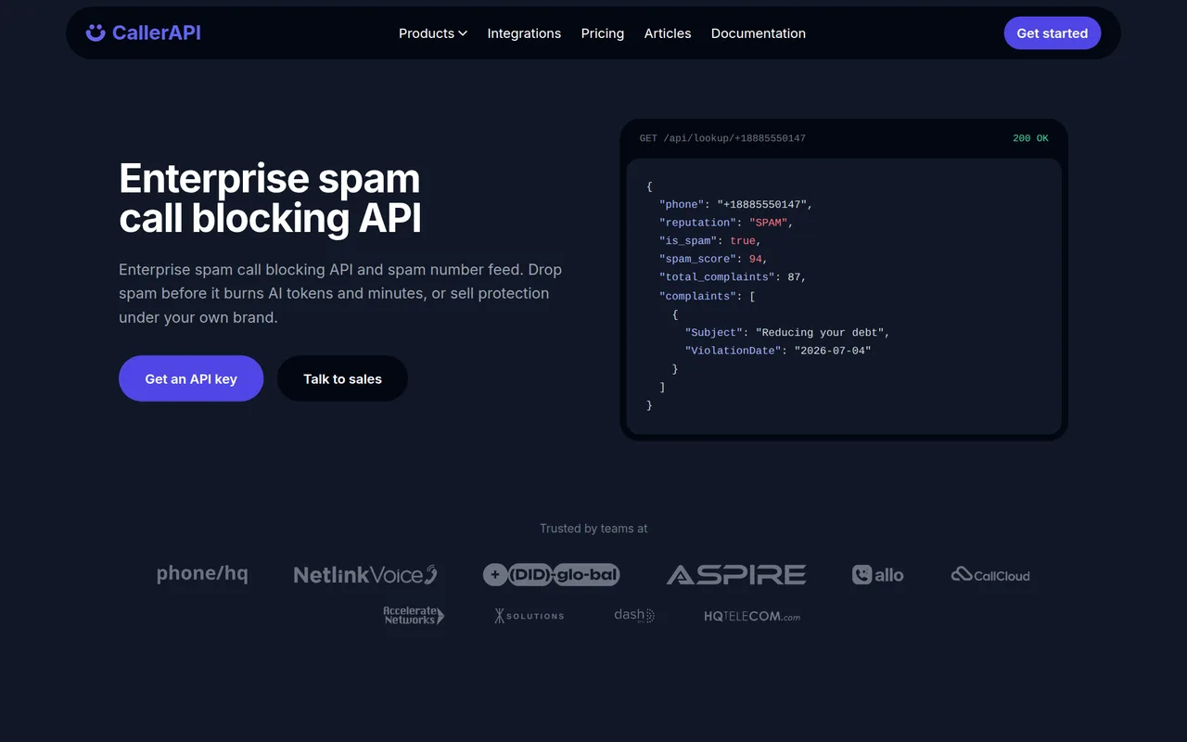Select the "reputation": "SPAM" code line
This screenshot has height=742, width=1187.
[726, 223]
